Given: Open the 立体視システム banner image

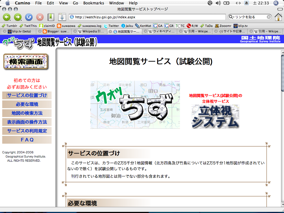Looking at the screenshot, I should 215,116.
